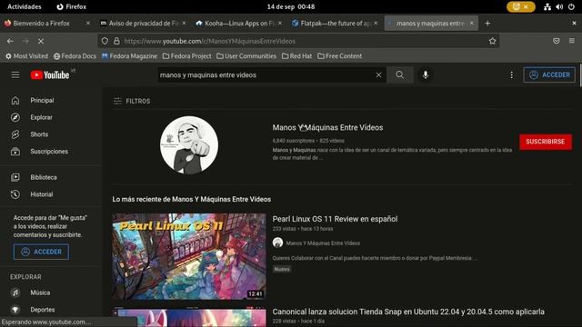Open Free Content bookmark folder

coord(339,56)
